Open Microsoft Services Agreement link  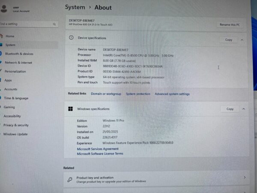tap(98, 149)
